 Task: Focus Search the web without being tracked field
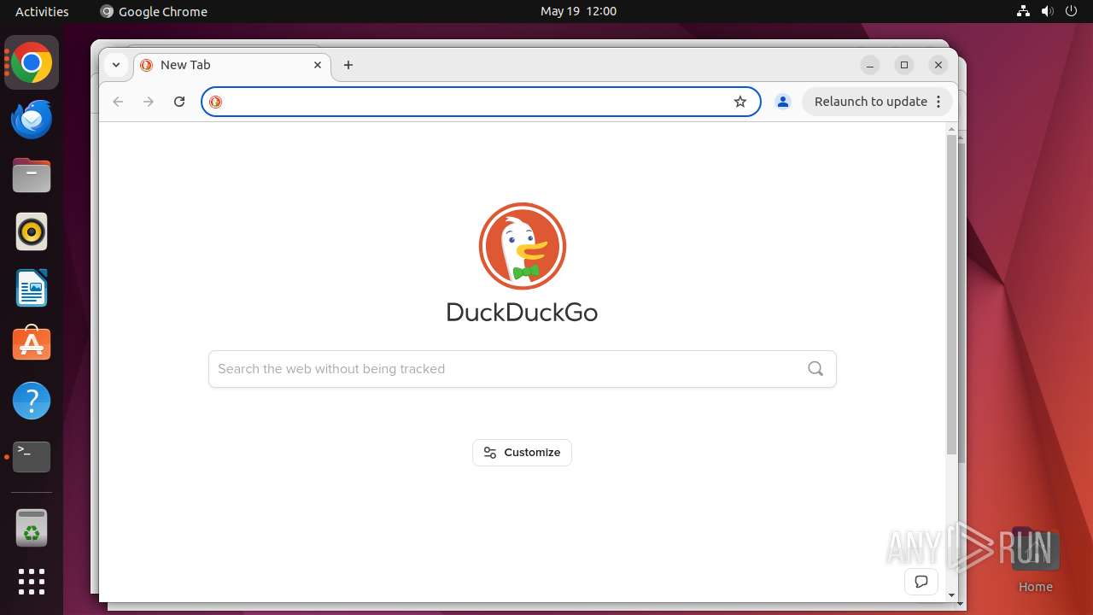point(522,369)
